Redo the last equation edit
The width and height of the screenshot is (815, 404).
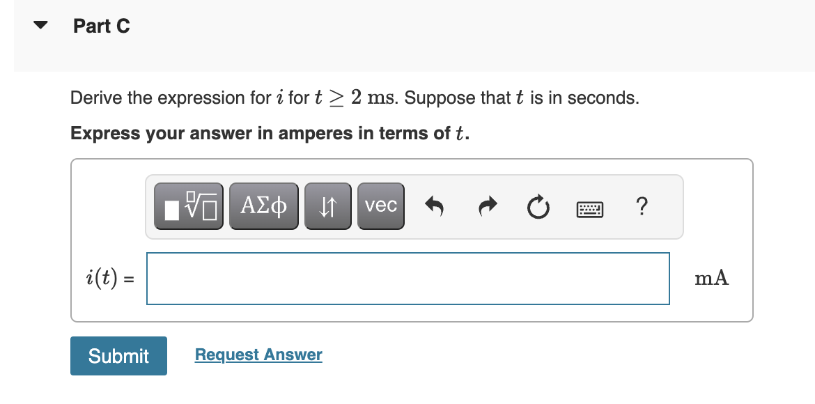click(486, 205)
